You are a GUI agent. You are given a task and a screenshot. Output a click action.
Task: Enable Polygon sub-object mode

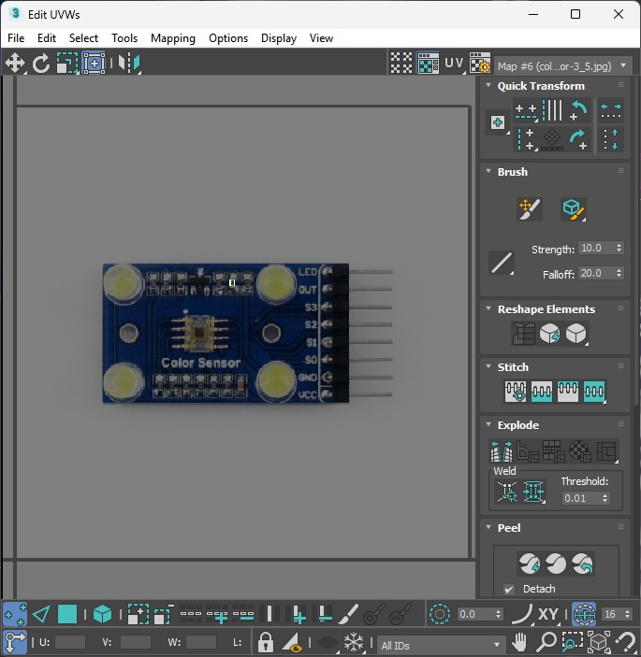(x=67, y=614)
